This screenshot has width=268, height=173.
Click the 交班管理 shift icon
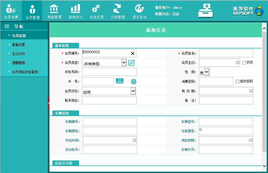pos(118,11)
